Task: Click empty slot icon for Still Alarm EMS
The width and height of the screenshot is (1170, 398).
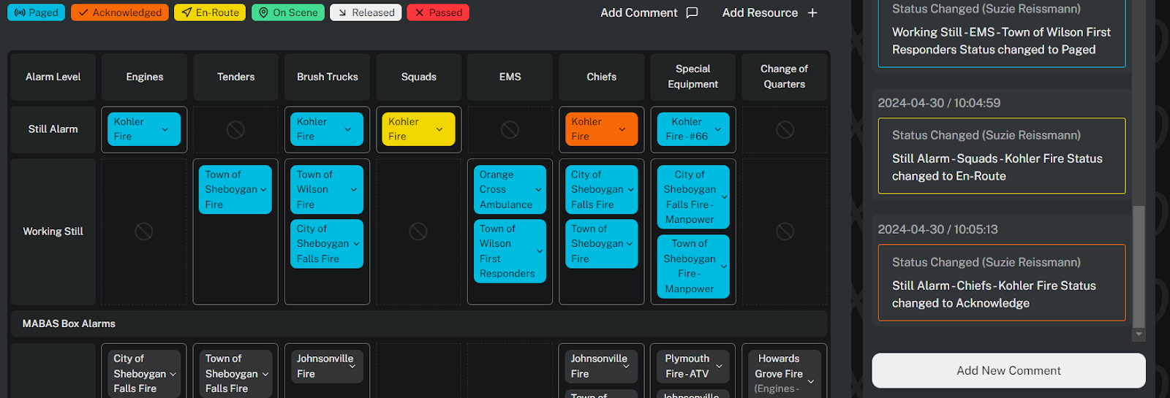Action: (510, 129)
